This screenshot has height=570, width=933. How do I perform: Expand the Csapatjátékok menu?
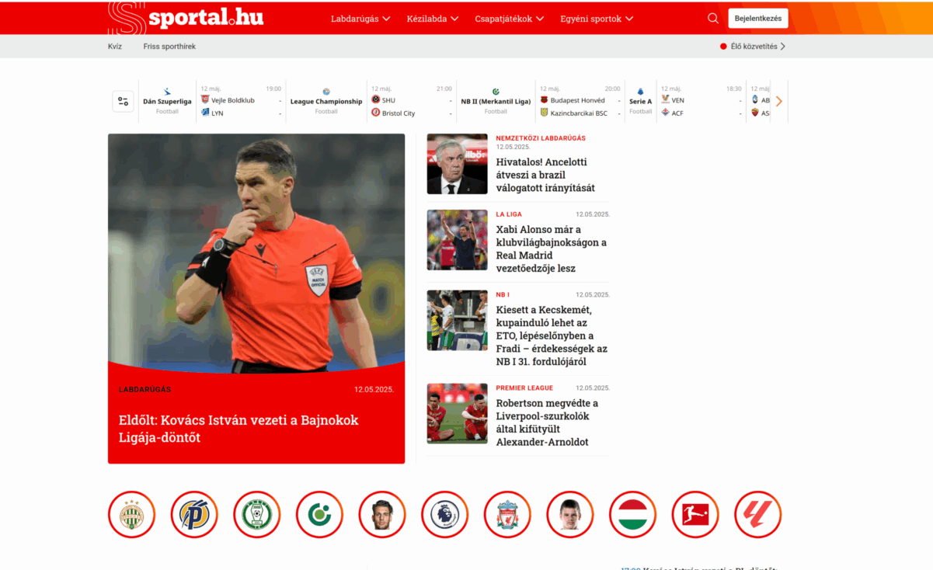click(x=509, y=19)
